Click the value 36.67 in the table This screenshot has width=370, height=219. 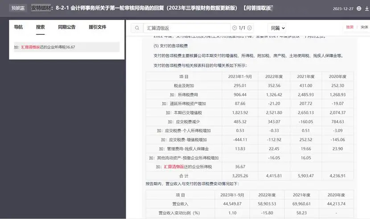[240, 167]
